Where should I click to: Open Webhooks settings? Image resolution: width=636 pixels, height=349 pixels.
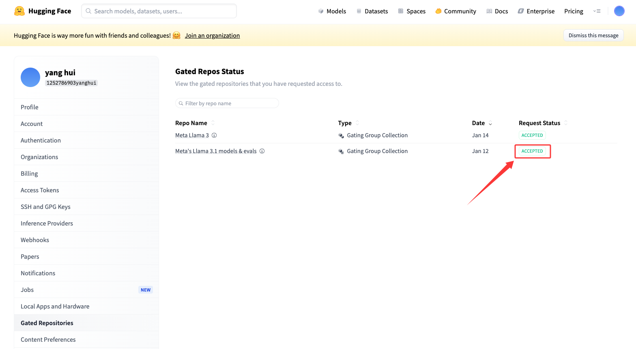point(86,240)
